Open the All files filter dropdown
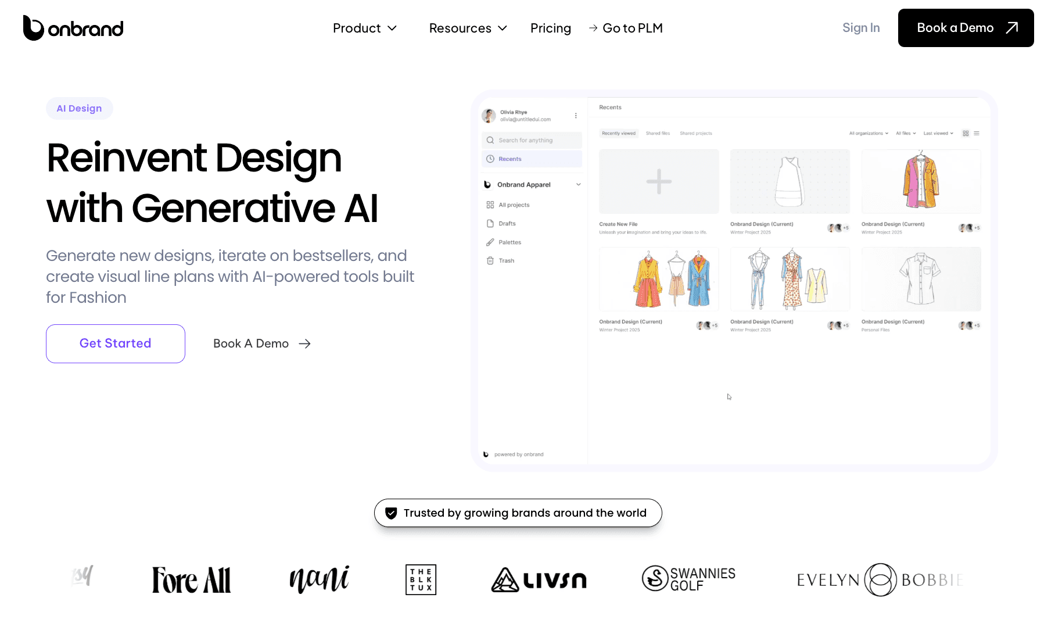This screenshot has height=630, width=1062. pos(906,133)
